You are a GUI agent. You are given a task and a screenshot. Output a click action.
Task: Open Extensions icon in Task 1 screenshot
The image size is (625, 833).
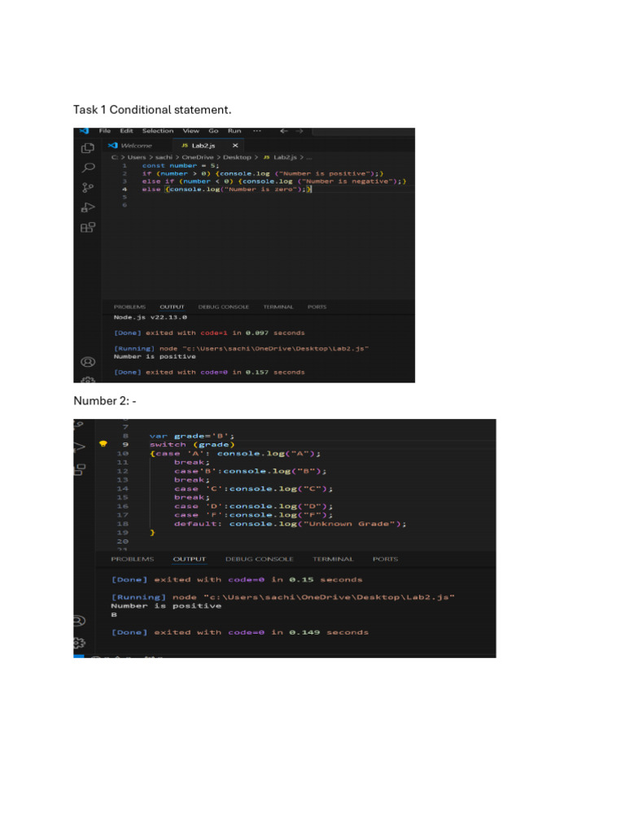point(88,228)
